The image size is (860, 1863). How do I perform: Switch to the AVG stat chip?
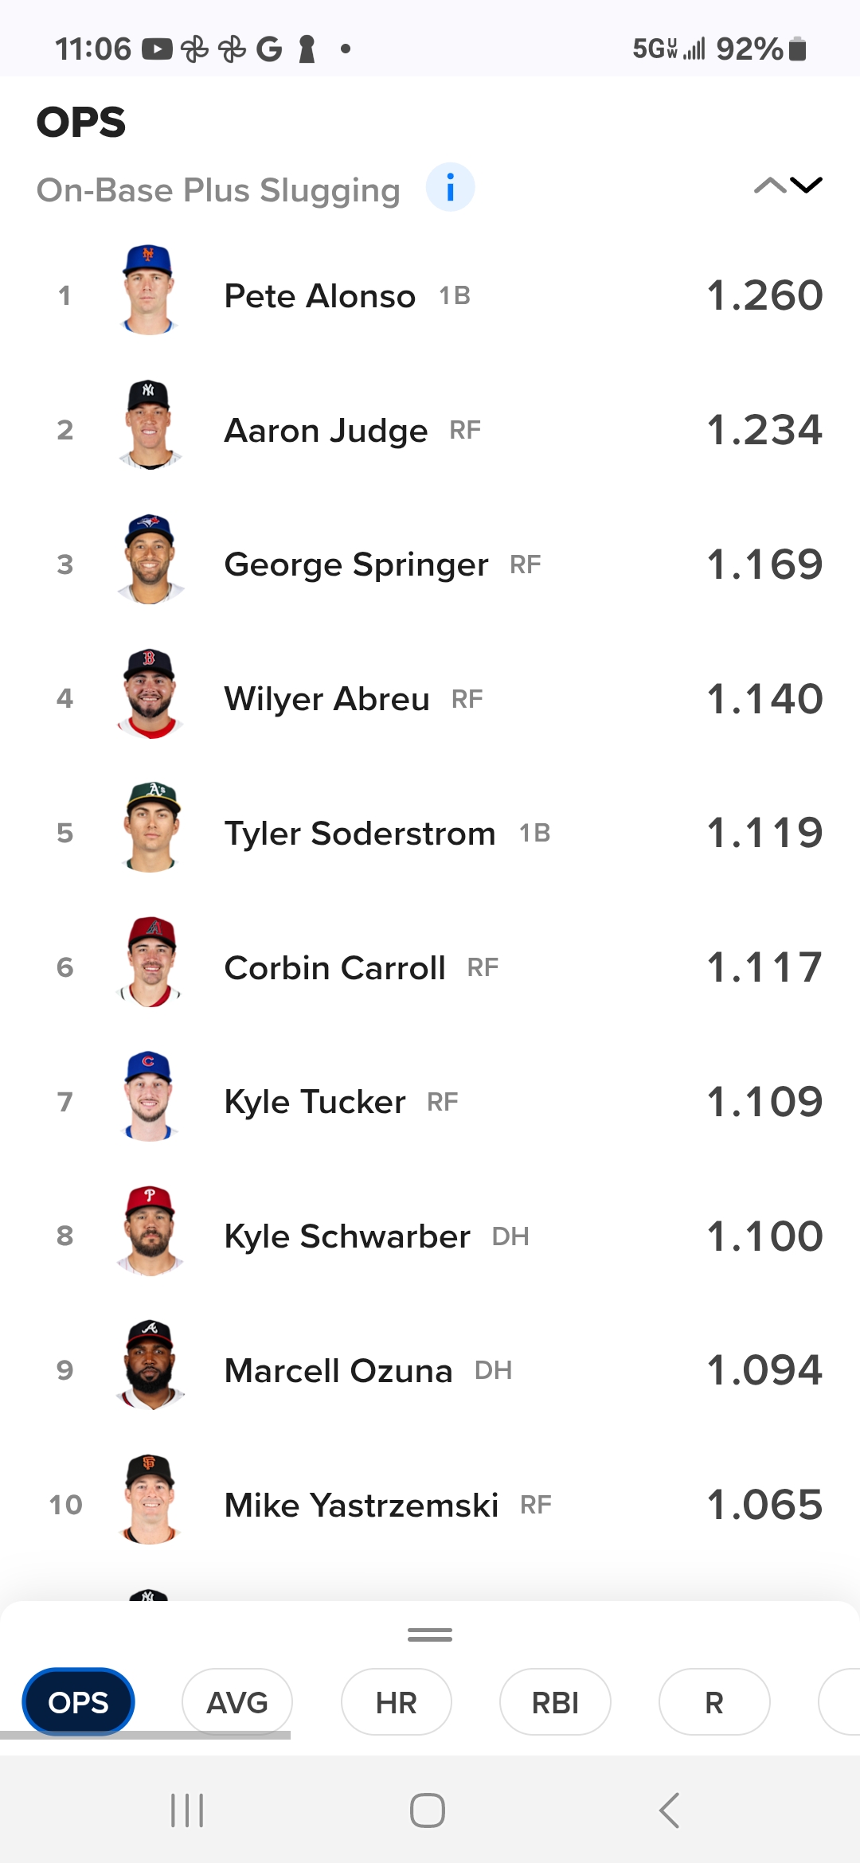(x=237, y=1702)
